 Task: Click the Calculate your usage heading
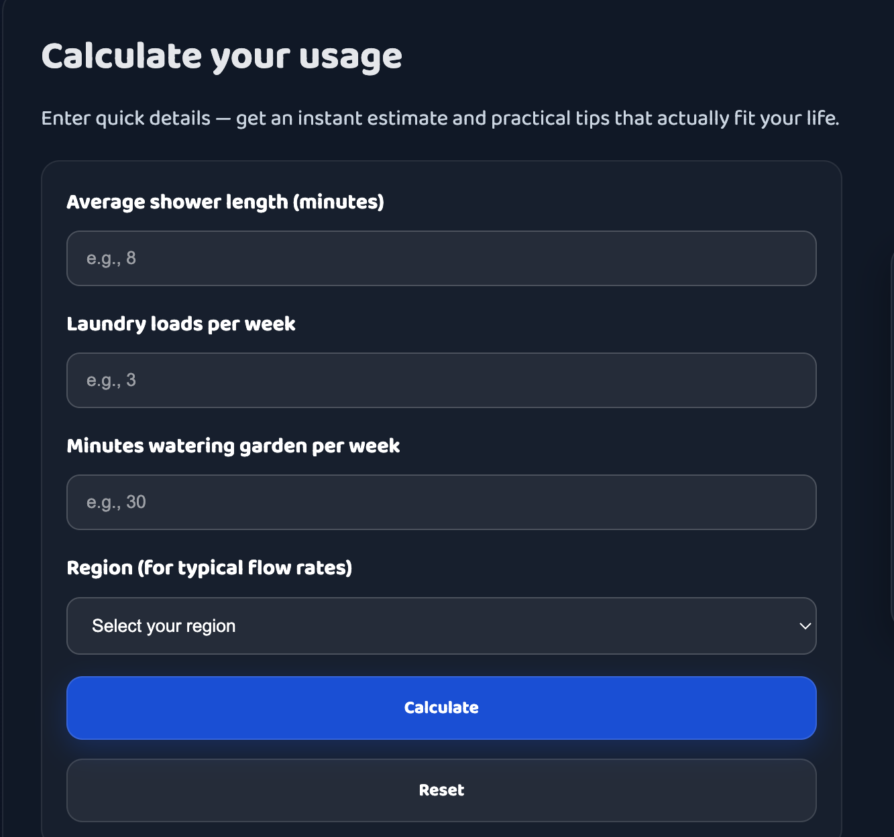tap(222, 56)
